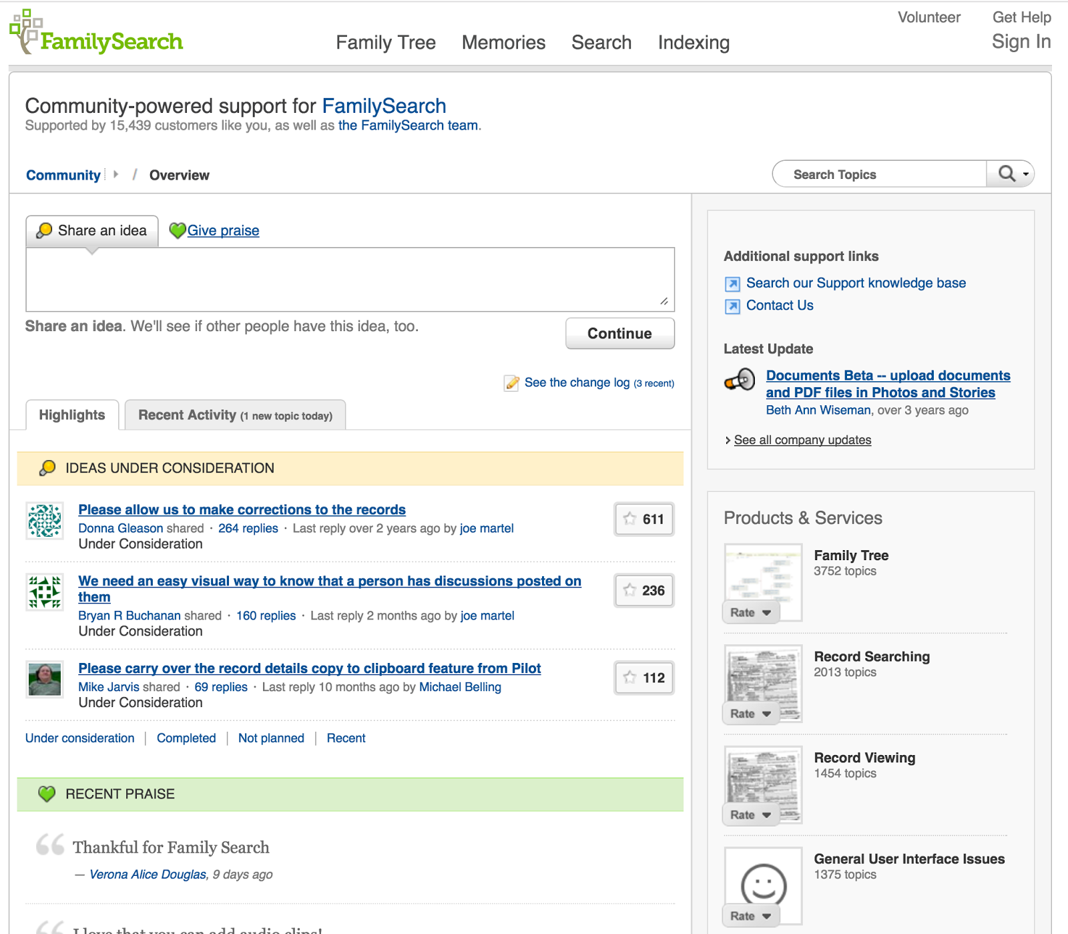This screenshot has height=934, width=1068.
Task: Click the external link icon beside Contact Us
Action: pyautogui.click(x=732, y=306)
